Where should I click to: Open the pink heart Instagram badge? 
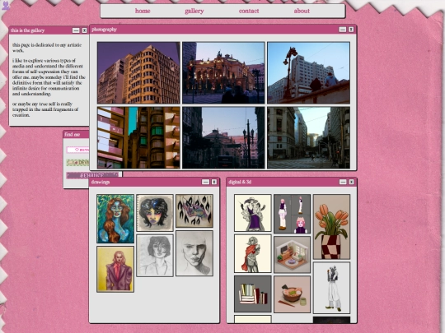[77, 150]
